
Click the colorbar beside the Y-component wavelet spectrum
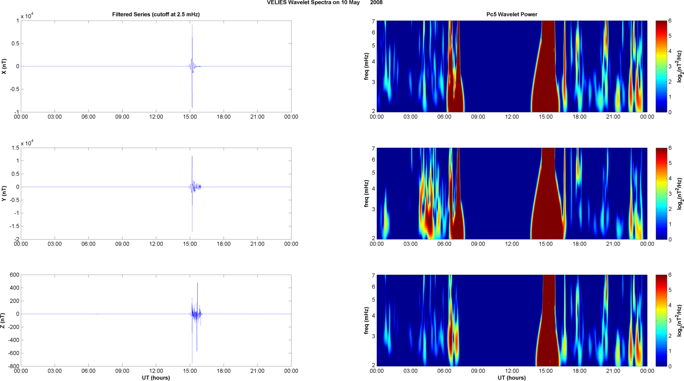661,193
